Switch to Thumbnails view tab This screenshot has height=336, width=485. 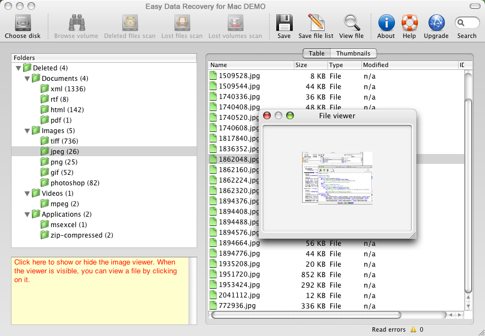click(353, 53)
